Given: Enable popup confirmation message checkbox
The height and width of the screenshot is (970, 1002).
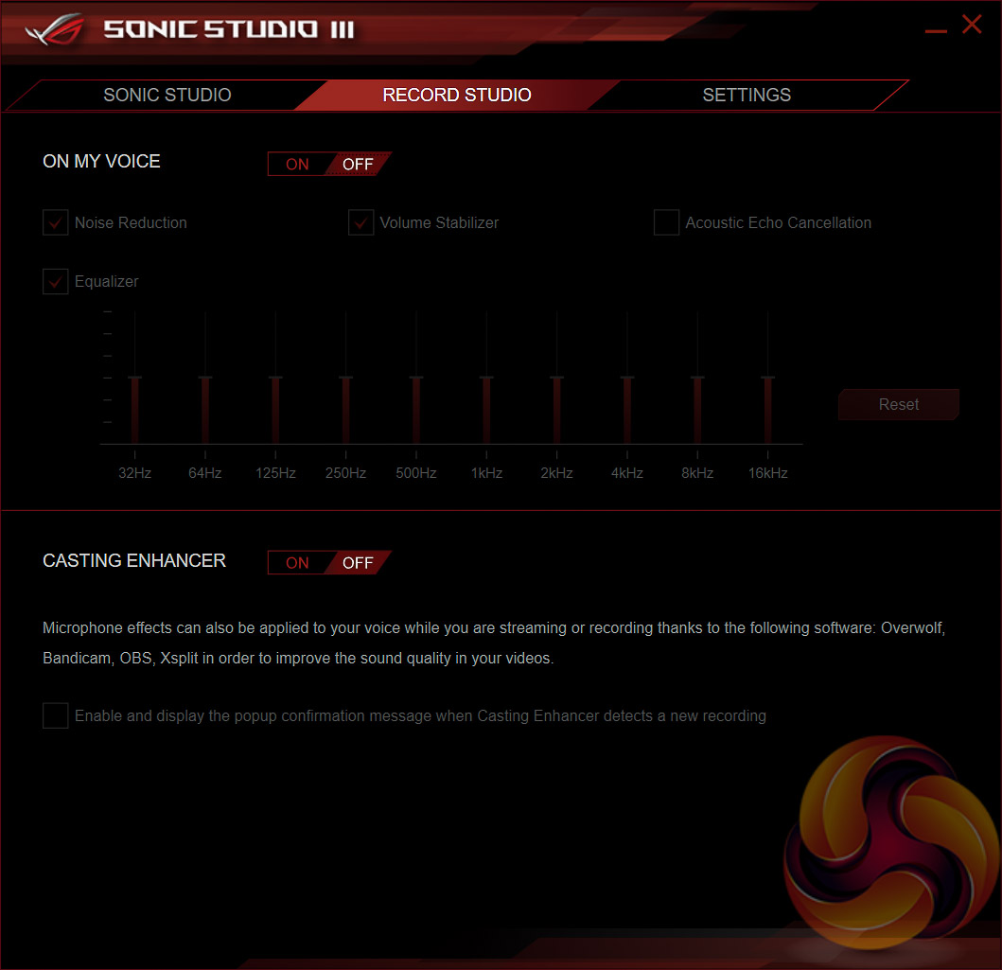Looking at the screenshot, I should pos(56,715).
